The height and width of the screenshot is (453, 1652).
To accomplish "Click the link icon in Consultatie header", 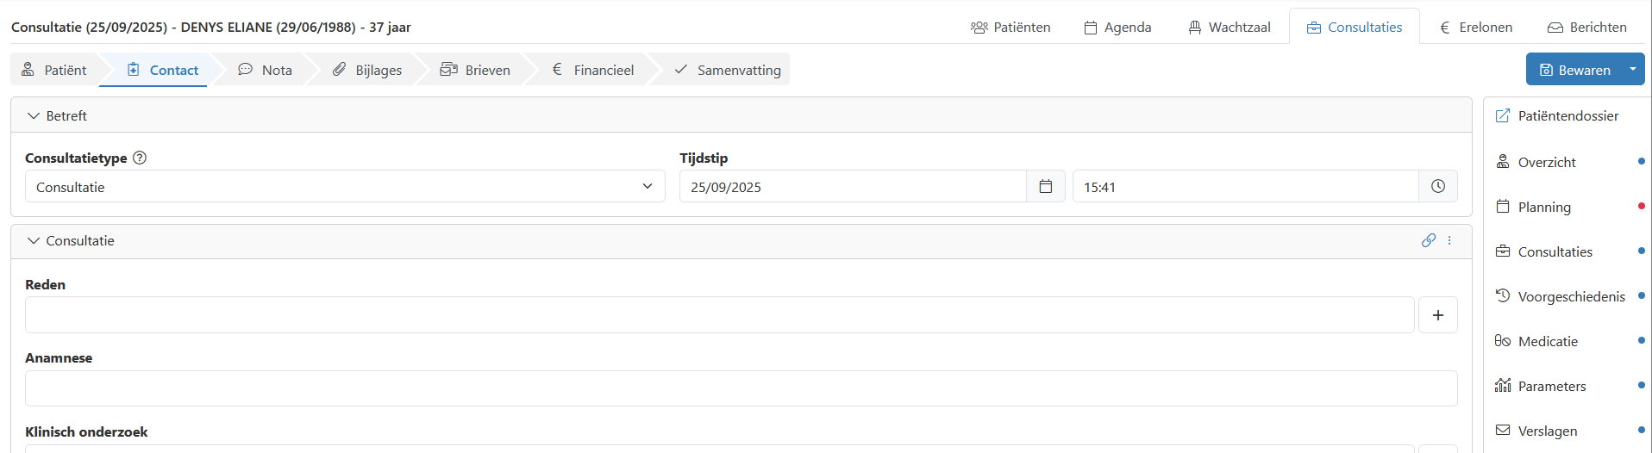I will click(x=1429, y=240).
